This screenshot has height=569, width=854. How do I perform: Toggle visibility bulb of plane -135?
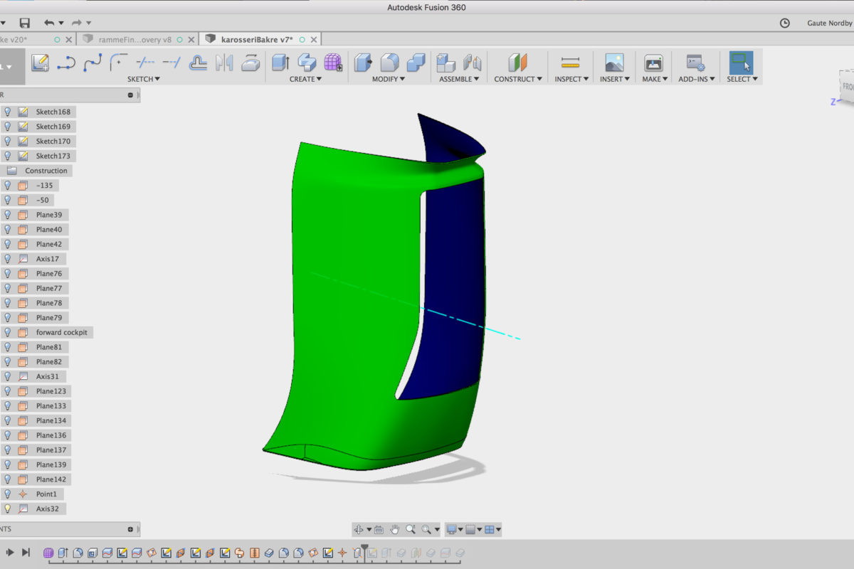(7, 185)
